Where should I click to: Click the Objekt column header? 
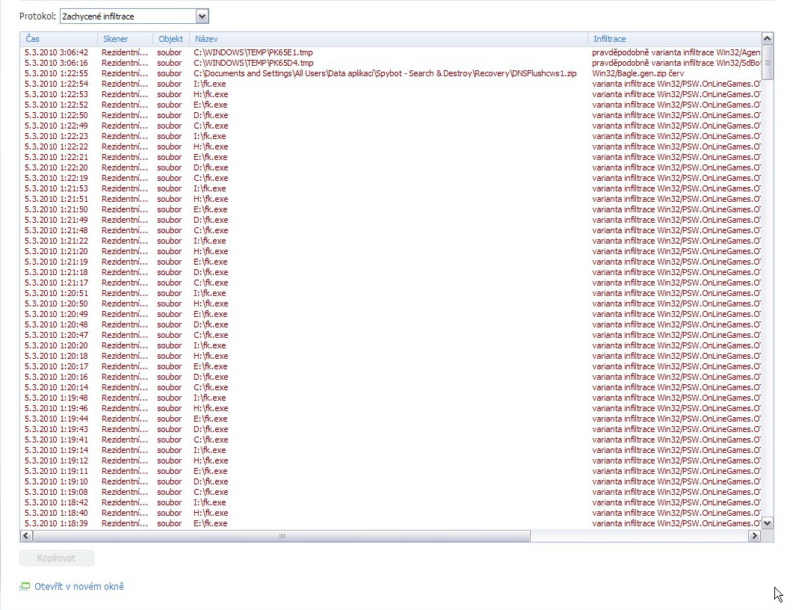coord(170,39)
